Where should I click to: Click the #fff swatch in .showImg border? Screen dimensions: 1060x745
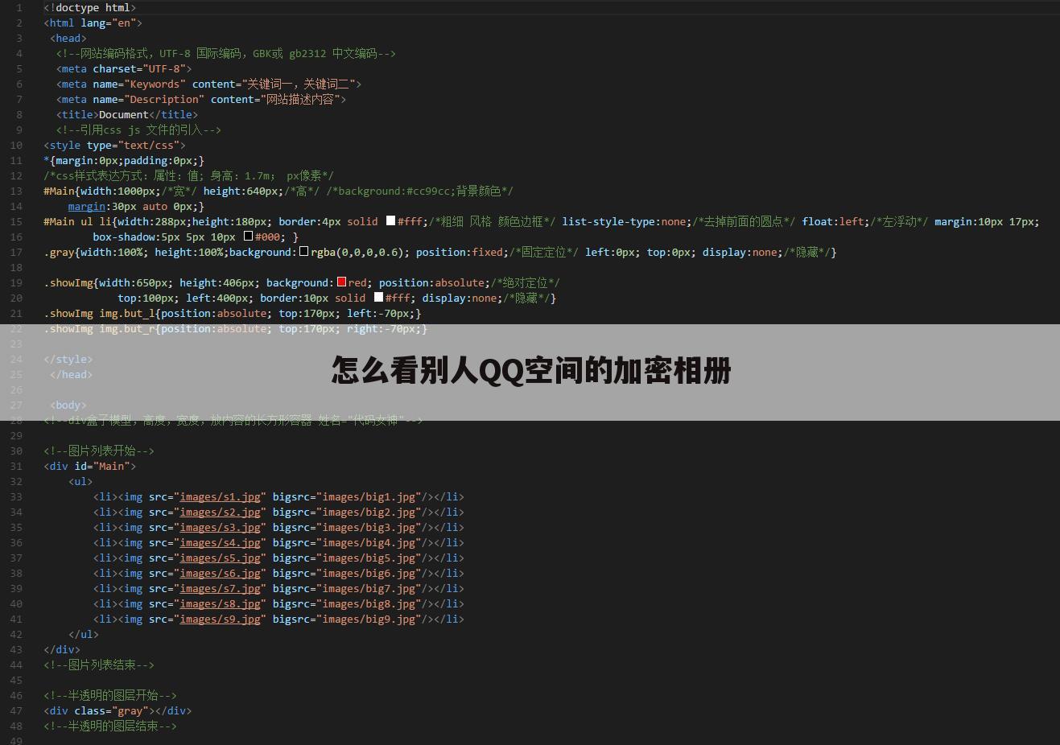378,297
